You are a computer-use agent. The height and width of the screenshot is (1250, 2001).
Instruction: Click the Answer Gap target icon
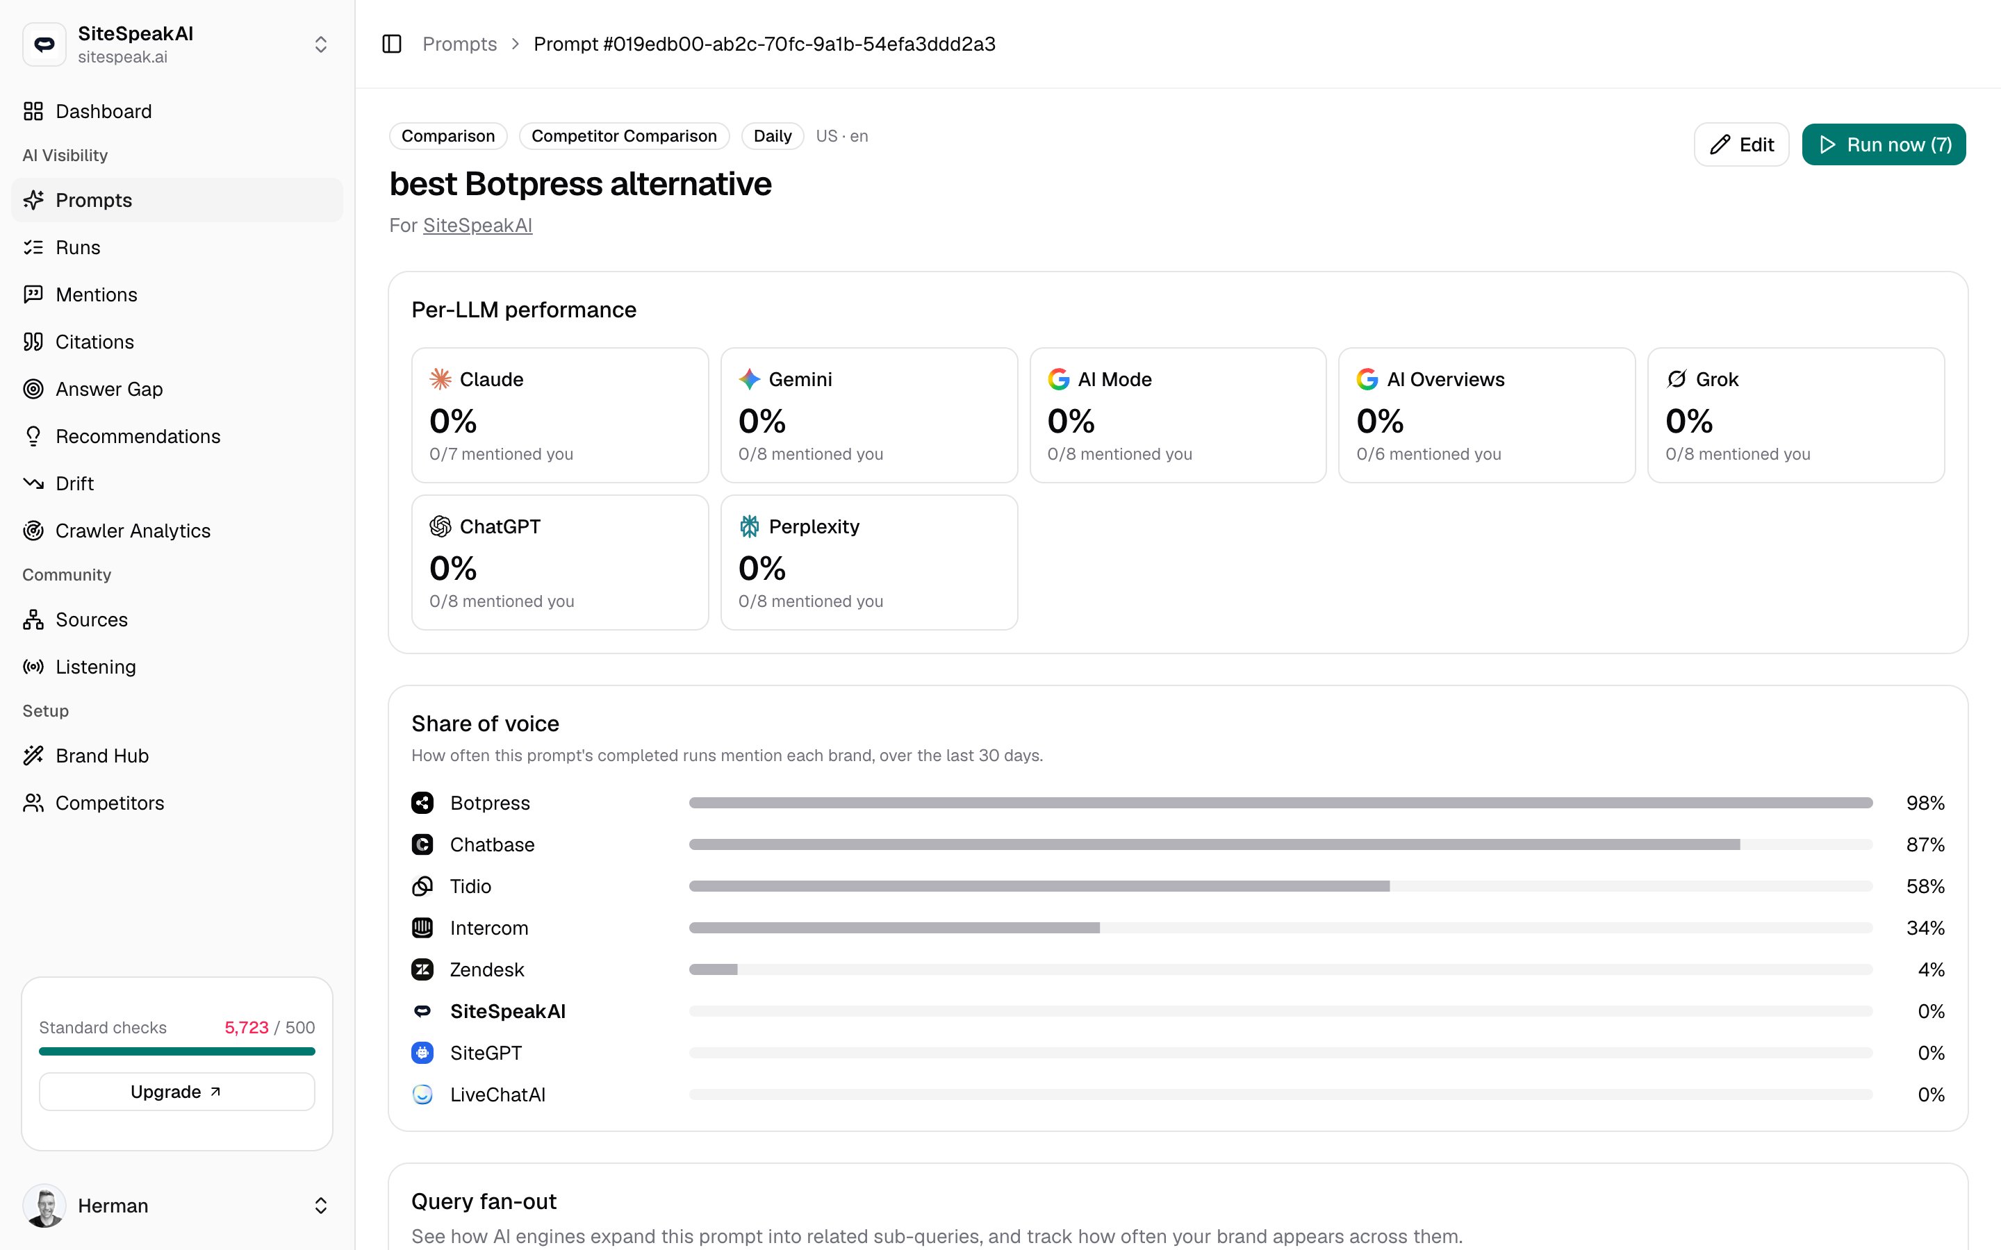click(33, 389)
